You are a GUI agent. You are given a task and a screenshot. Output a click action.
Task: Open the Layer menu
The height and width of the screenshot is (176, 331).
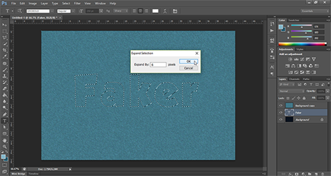click(44, 3)
